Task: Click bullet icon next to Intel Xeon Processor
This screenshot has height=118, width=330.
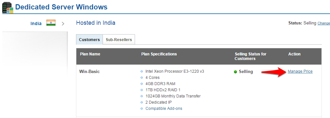Action: pos(142,71)
